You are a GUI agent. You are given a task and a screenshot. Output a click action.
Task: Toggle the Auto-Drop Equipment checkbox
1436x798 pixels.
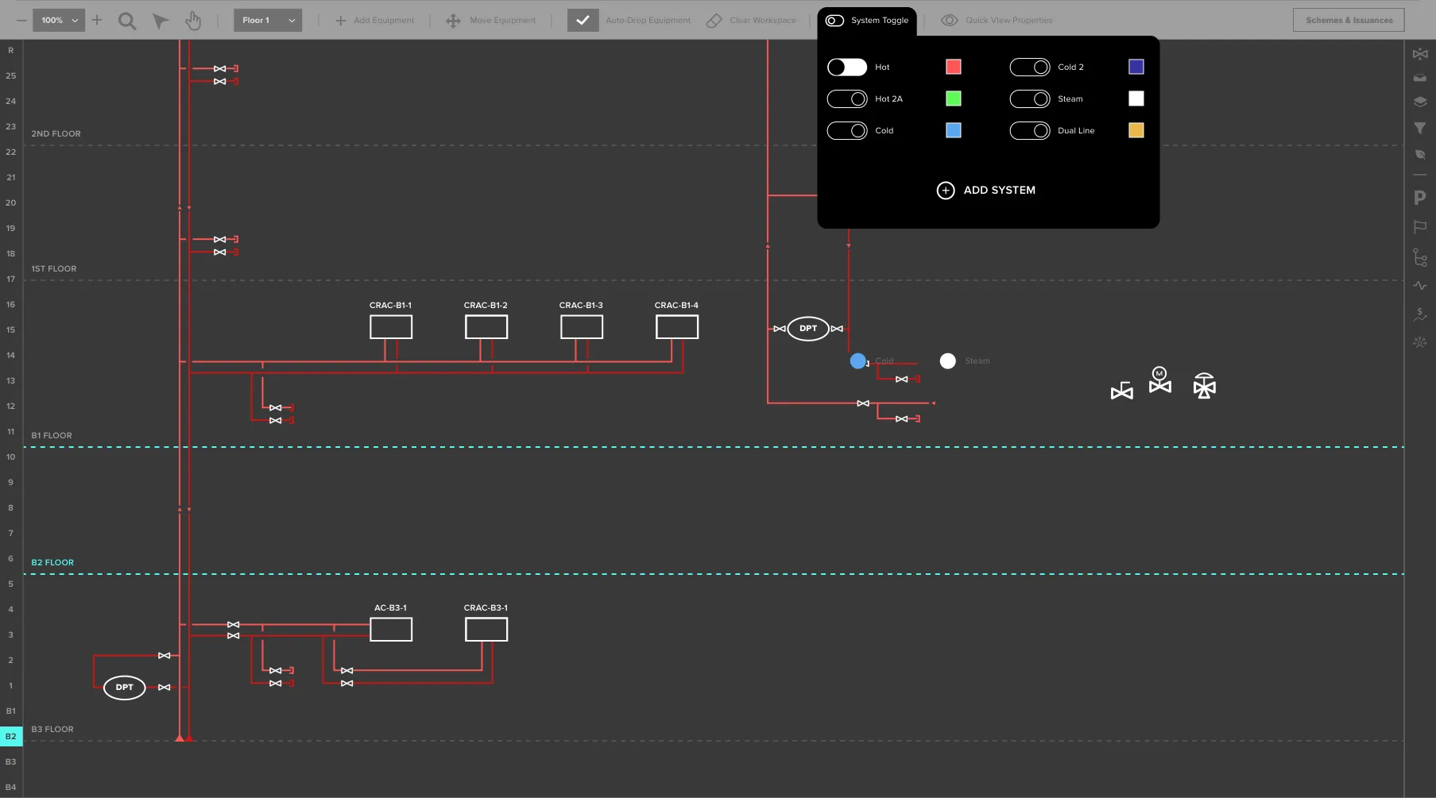(583, 21)
